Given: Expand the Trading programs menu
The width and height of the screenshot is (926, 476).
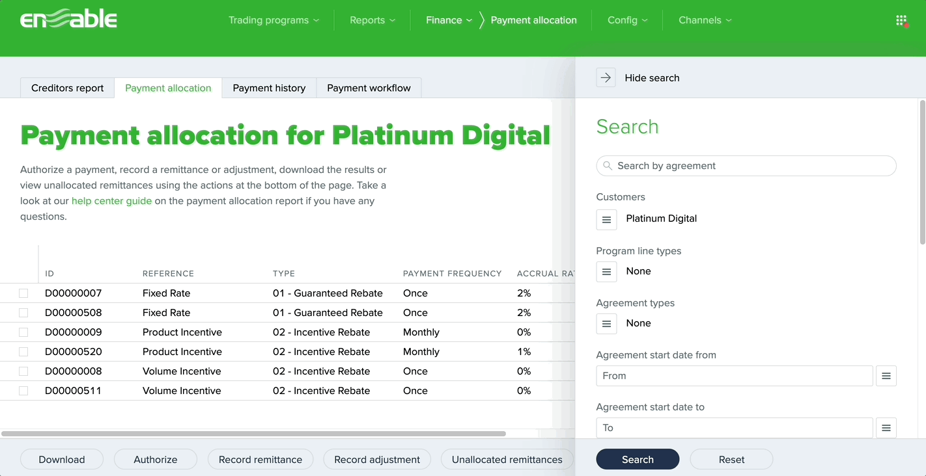Looking at the screenshot, I should click(x=274, y=20).
